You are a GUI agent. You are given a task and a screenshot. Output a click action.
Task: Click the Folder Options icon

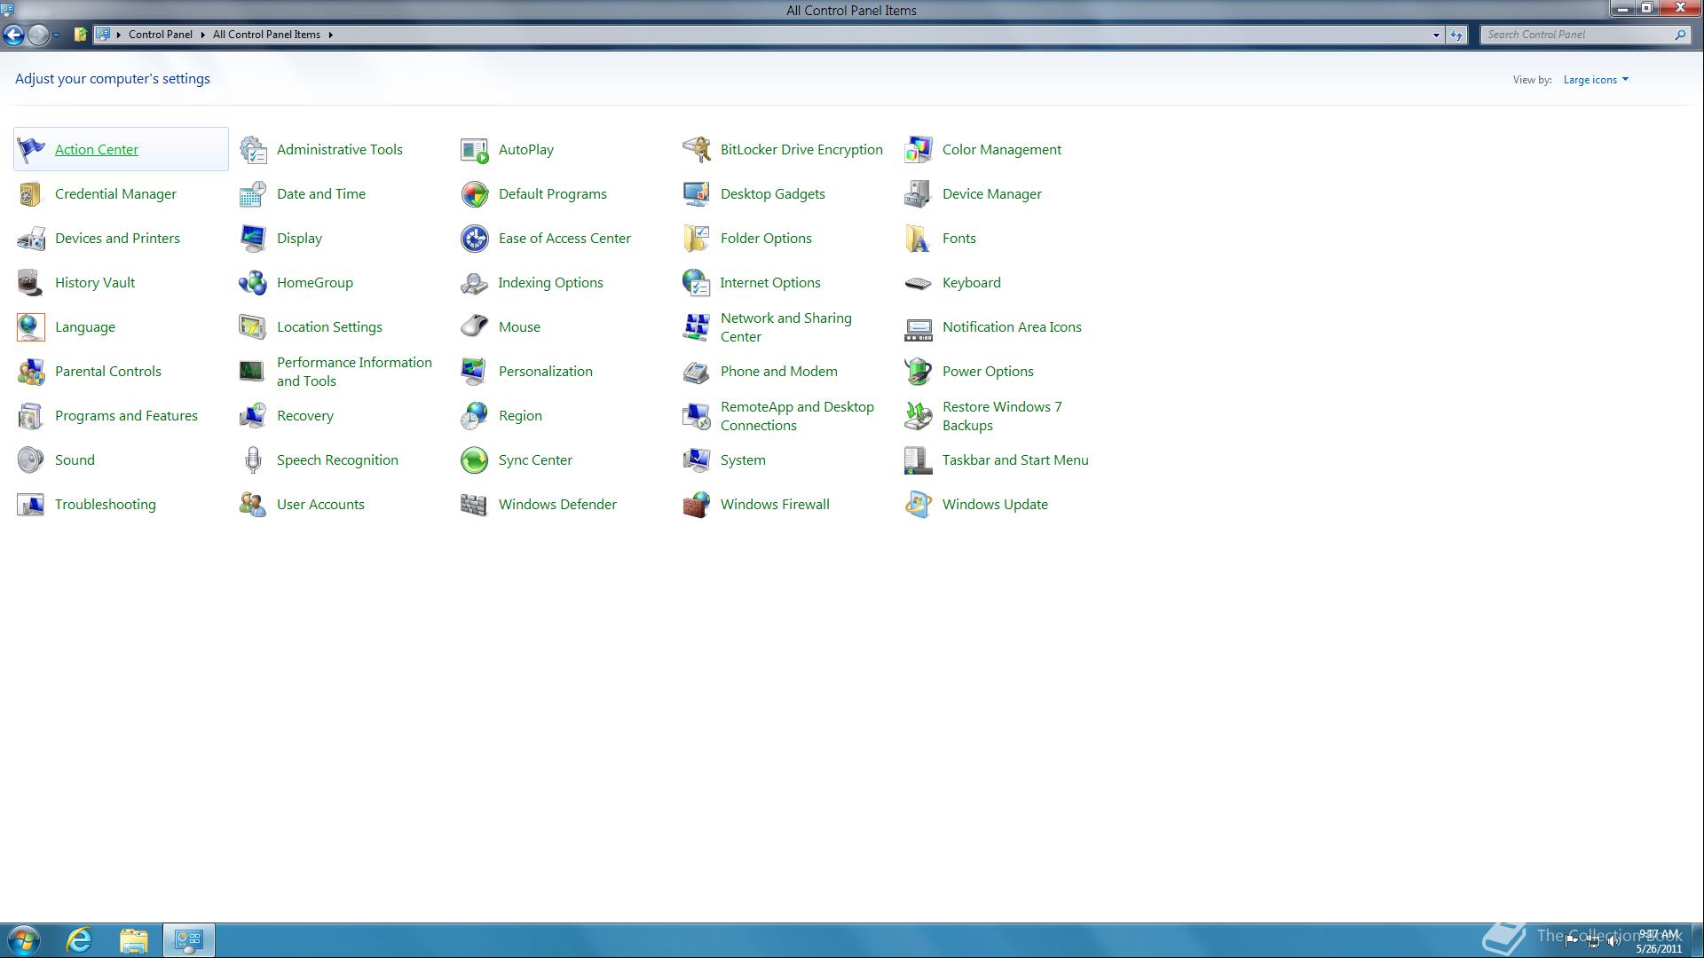click(697, 238)
